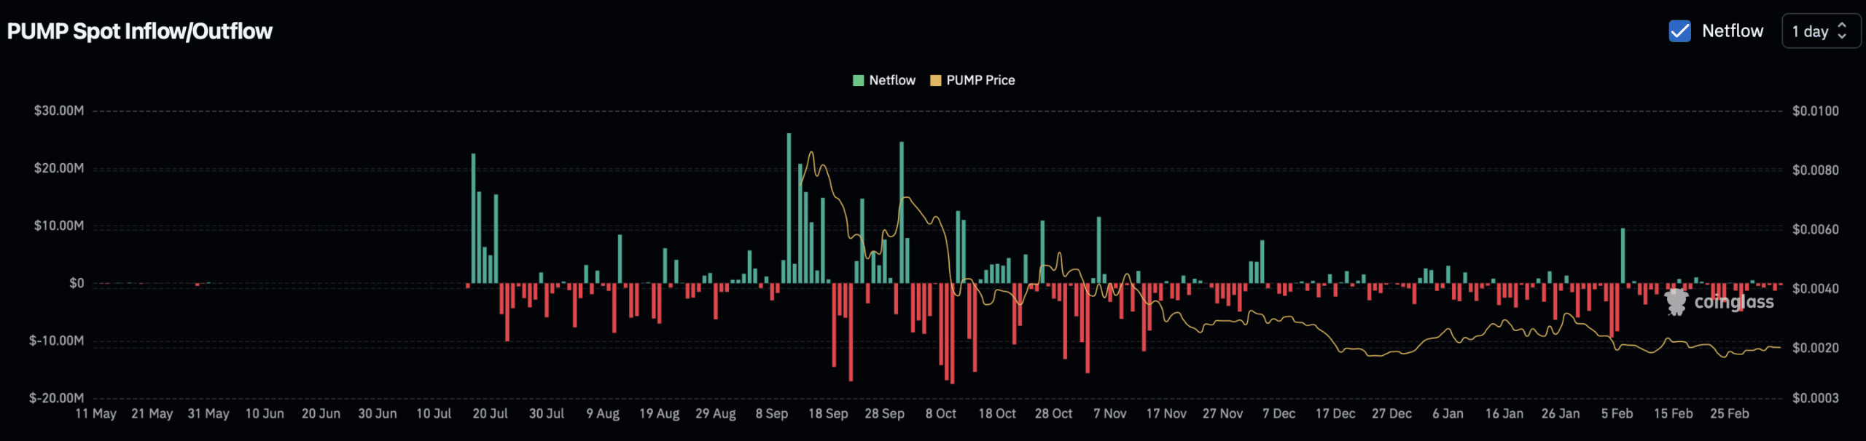Click the tall green bar just after 28 Sep

902,212
